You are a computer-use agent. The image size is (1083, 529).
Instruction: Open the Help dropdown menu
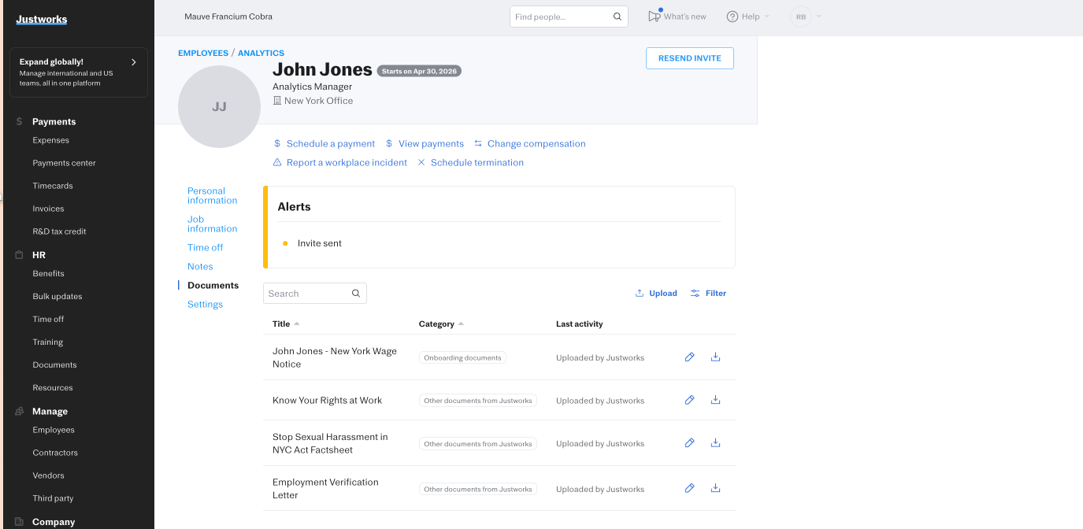747,17
